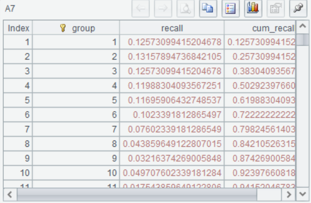Open the bar chart icon
The image size is (311, 203).
pyautogui.click(x=253, y=8)
